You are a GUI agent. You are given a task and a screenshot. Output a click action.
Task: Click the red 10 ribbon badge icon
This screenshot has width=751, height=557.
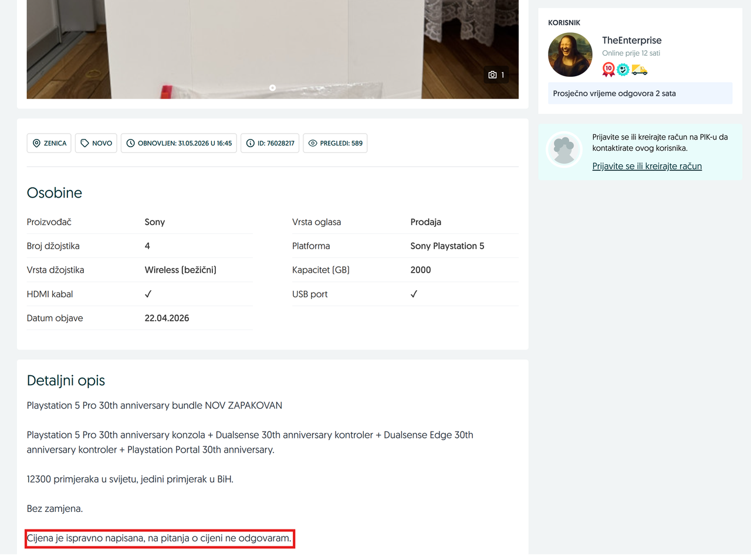[x=608, y=70]
